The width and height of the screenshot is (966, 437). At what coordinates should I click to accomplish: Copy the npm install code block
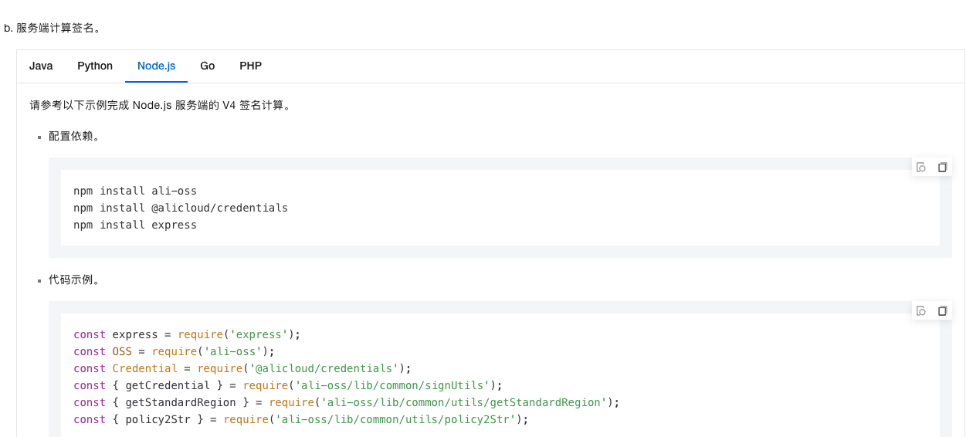(x=942, y=168)
